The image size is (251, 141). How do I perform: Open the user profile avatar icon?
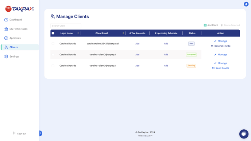[x=246, y=4]
